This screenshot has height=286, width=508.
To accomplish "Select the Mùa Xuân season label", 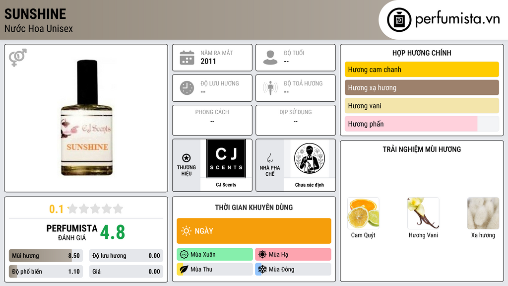I will [203, 255].
